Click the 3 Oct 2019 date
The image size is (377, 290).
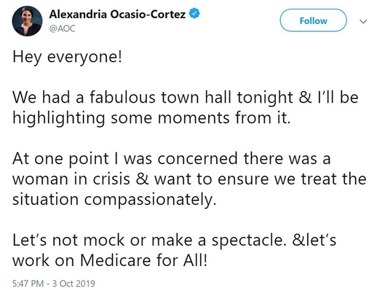(74, 283)
